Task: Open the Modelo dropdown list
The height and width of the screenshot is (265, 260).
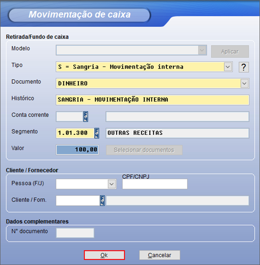Action: coord(202,51)
